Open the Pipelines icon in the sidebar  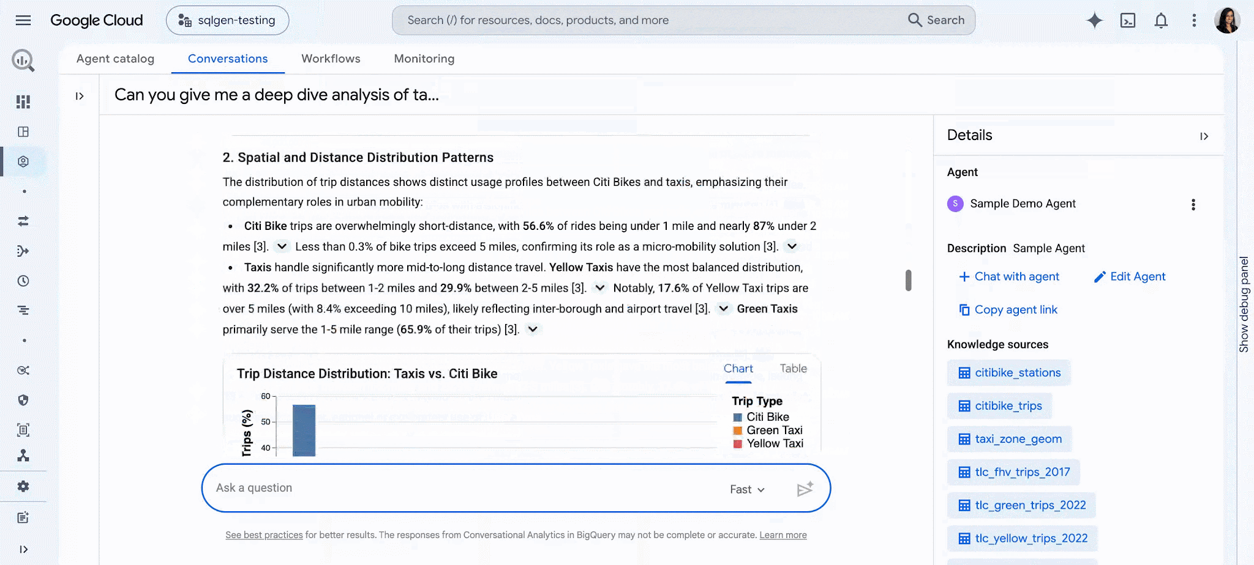(23, 251)
